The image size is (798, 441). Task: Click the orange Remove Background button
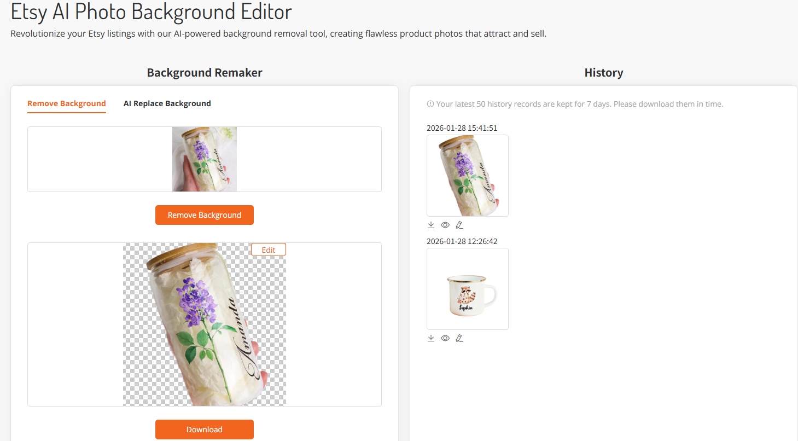204,214
